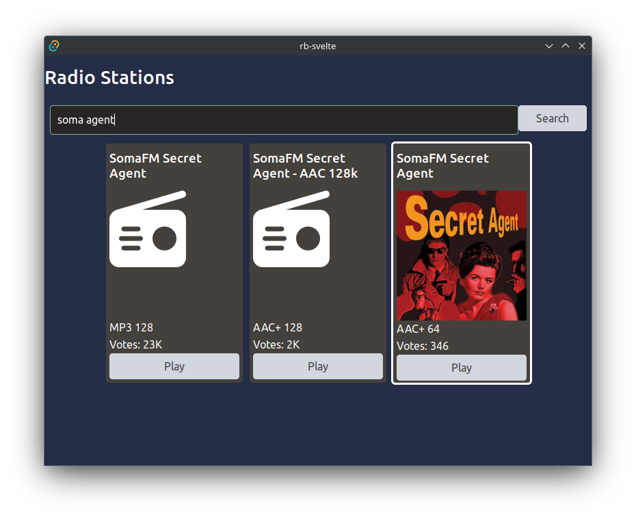This screenshot has height=518, width=636.
Task: Focus the station search field containing 'soma agent'
Action: click(x=284, y=120)
